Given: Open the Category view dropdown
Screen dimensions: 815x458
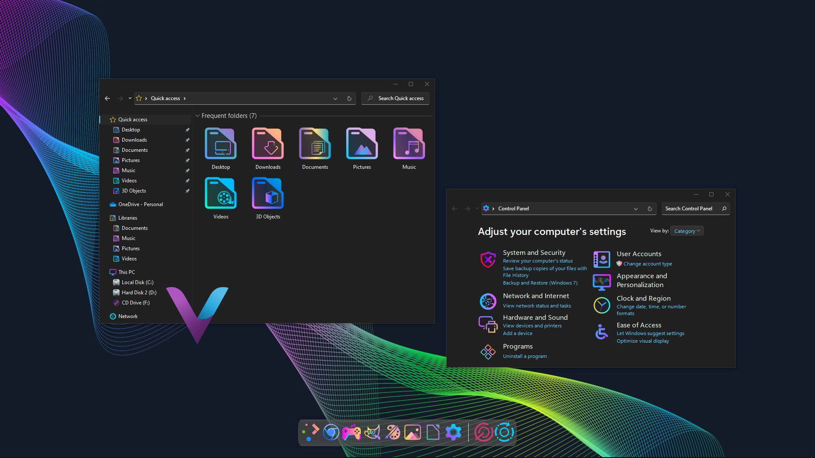Looking at the screenshot, I should 686,231.
